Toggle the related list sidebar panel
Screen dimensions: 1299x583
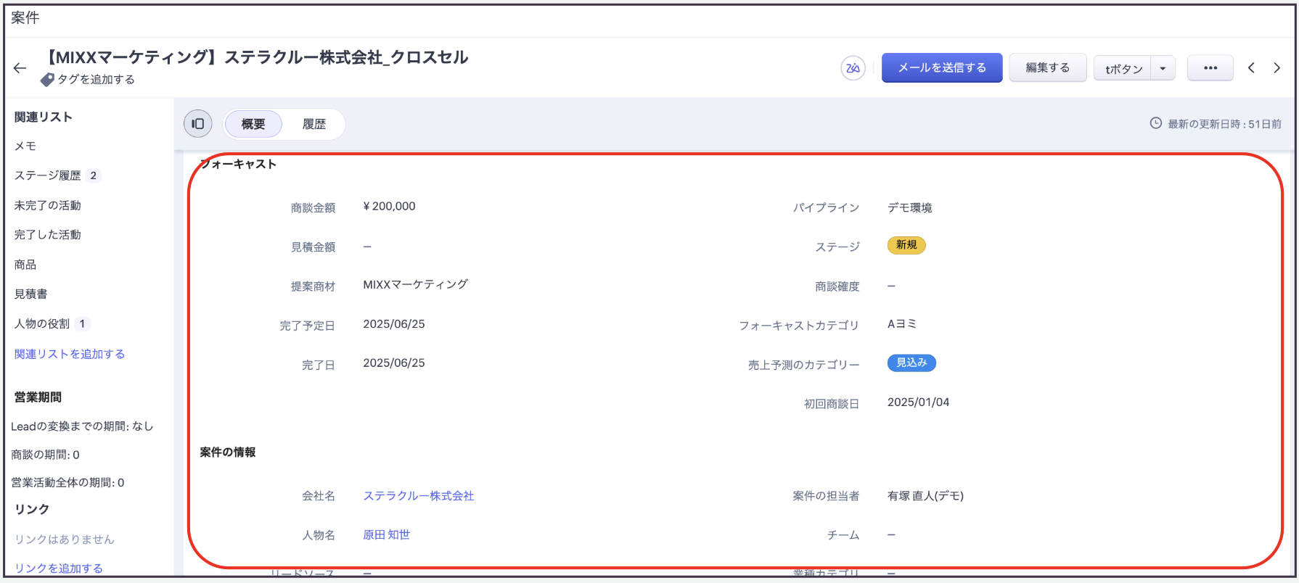coord(197,124)
